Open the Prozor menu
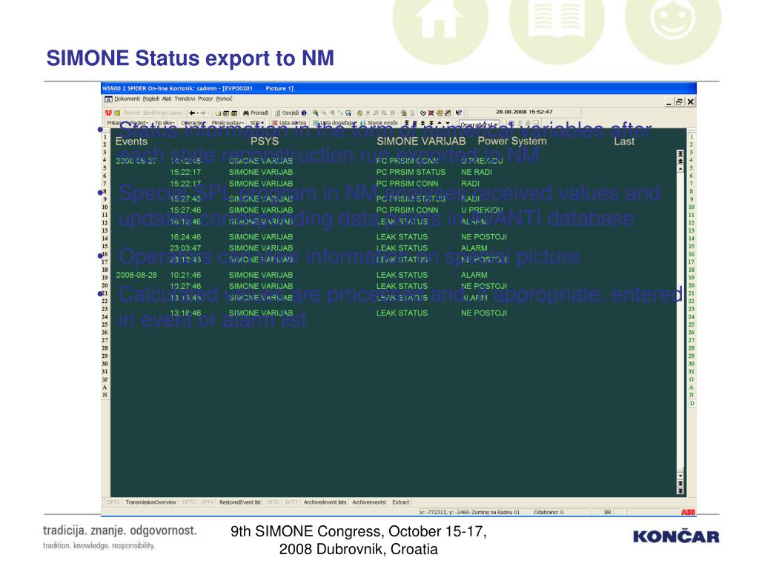The image size is (759, 569). tap(205, 99)
